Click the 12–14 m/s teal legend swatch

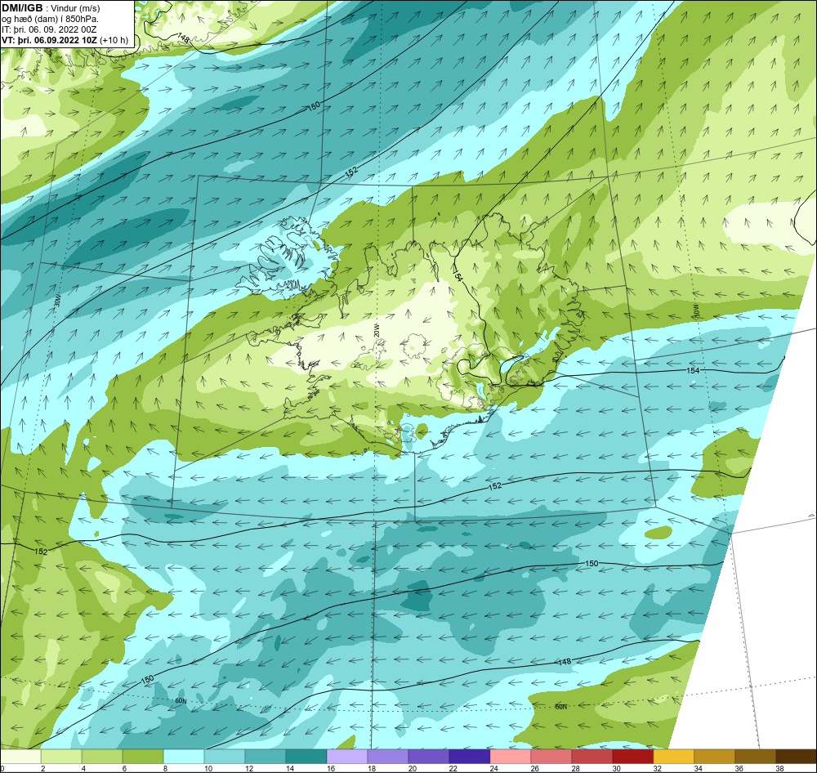click(x=266, y=757)
